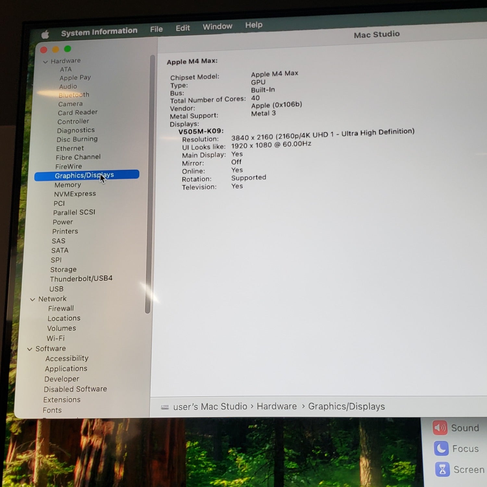487x487 pixels.
Task: Select FireWire in the sidebar
Action: pos(69,166)
